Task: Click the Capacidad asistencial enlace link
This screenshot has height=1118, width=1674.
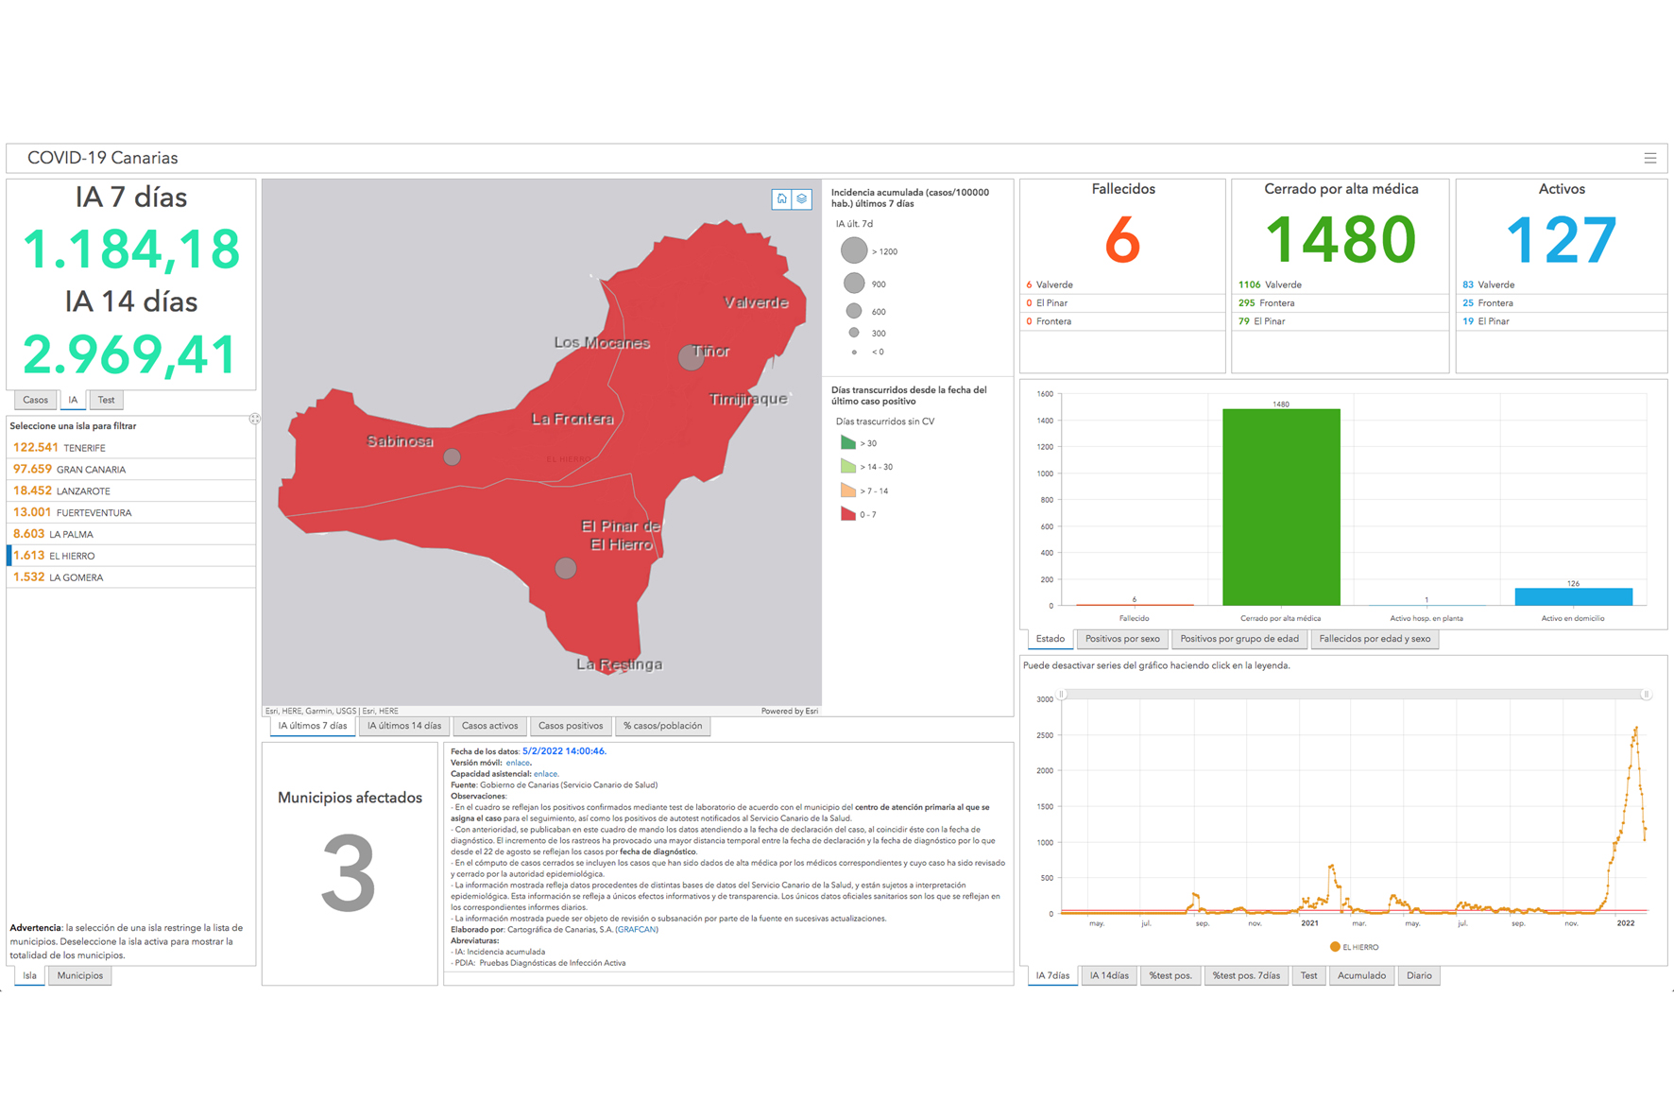Action: 545,774
